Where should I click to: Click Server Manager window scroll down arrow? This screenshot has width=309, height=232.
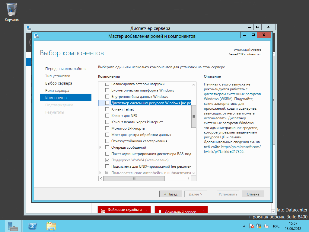pos(273,211)
